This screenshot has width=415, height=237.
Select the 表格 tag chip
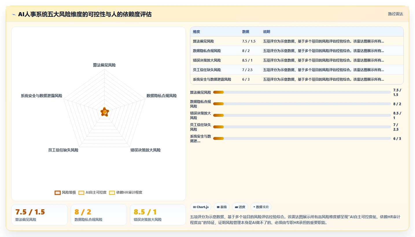222,207
